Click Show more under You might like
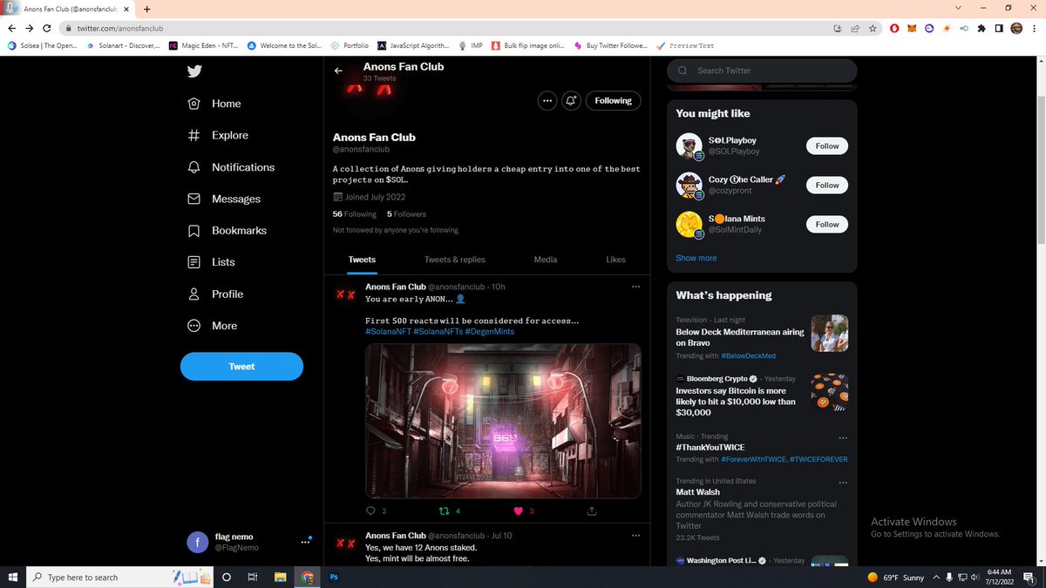This screenshot has height=588, width=1046. [x=696, y=258]
